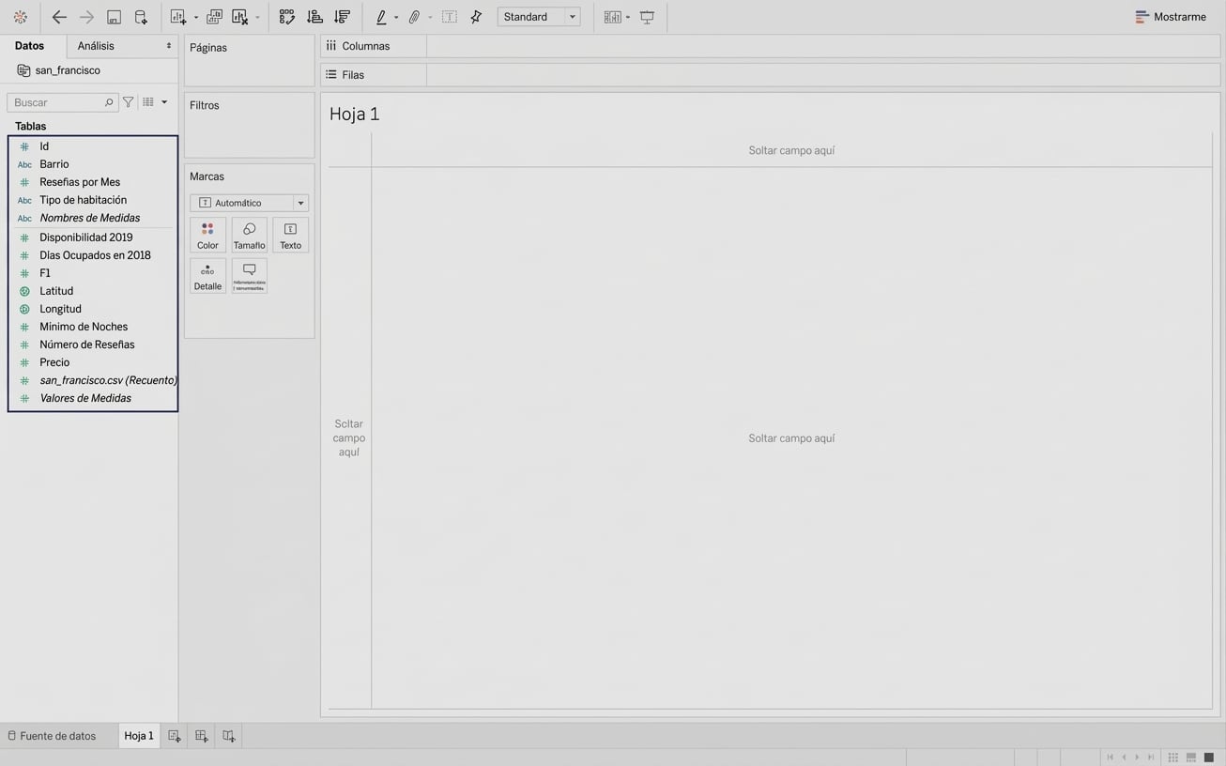1226x766 pixels.
Task: Click the pin axis icon
Action: point(476,17)
